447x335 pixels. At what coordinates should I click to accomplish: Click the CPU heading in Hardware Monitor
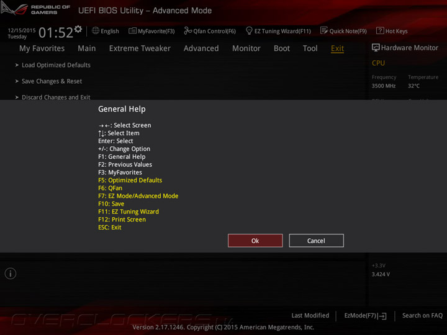tap(378, 63)
